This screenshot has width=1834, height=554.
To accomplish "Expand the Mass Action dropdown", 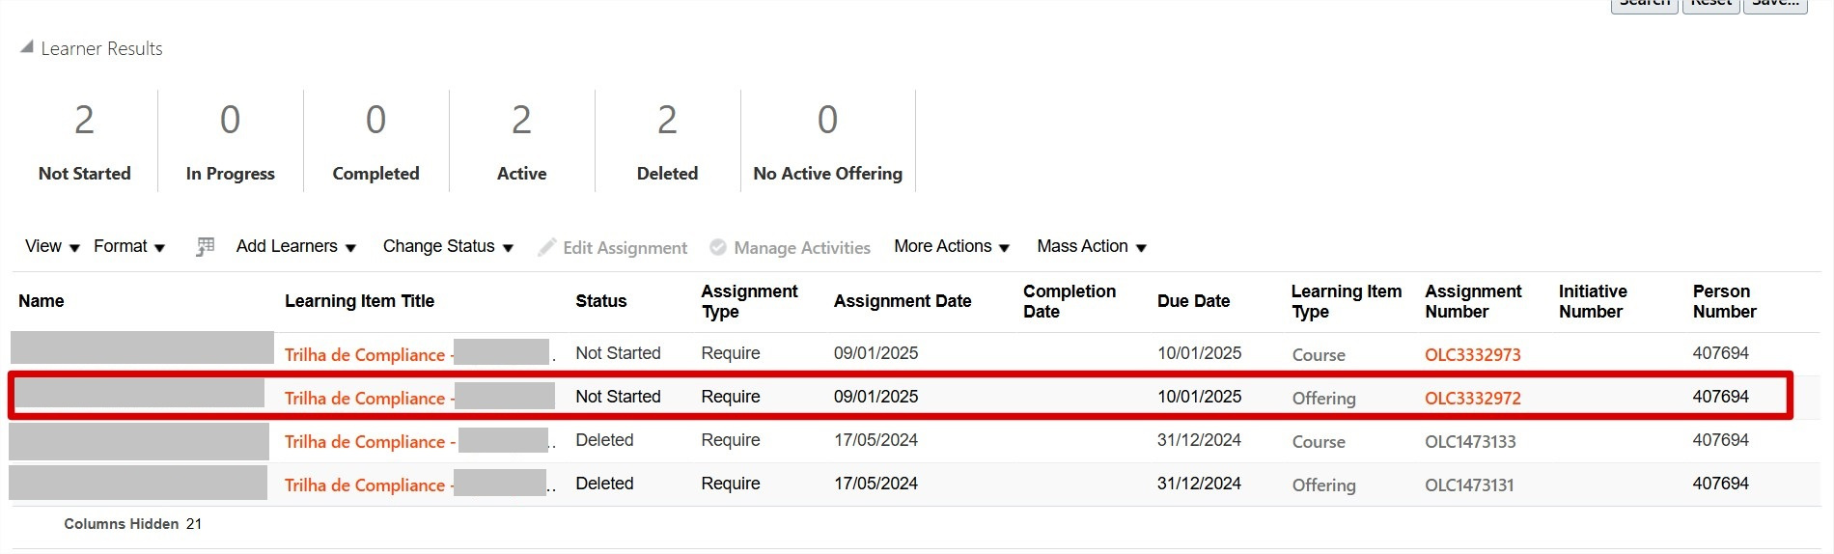I will (x=1092, y=247).
